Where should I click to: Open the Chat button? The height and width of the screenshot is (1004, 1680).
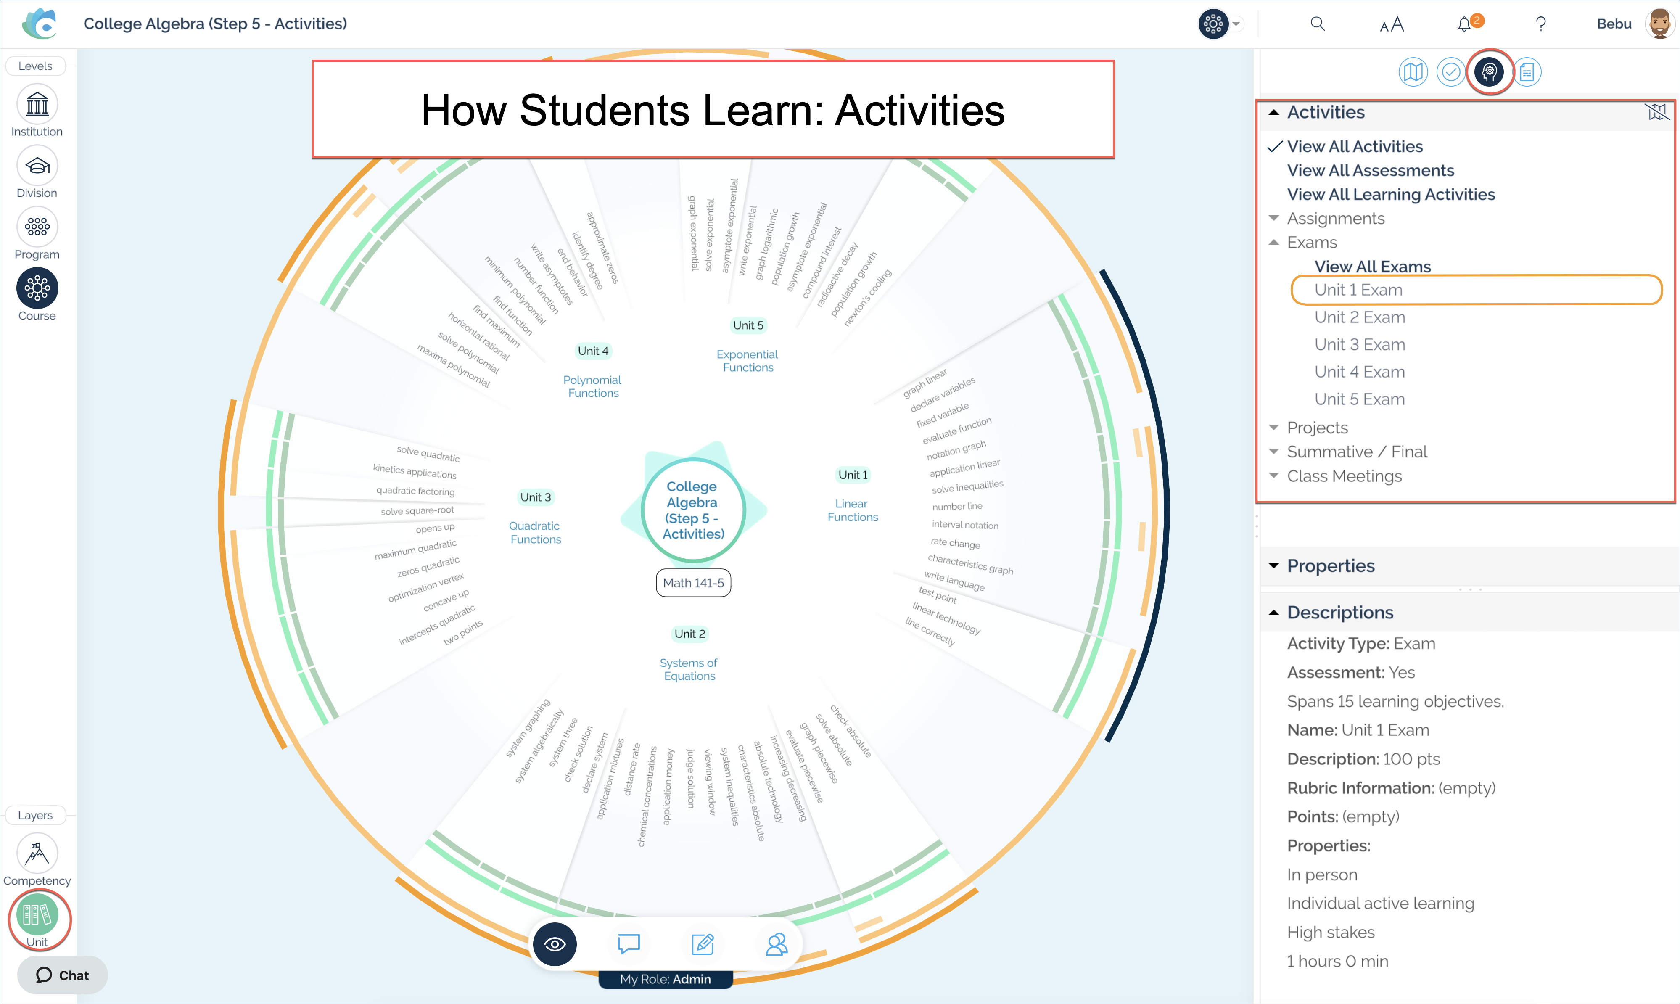tap(62, 974)
